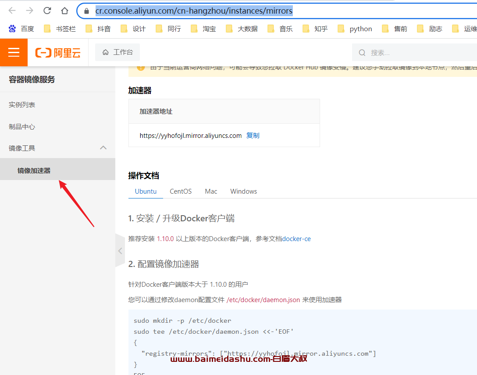Click the sudo mkdir code line

coord(182,321)
